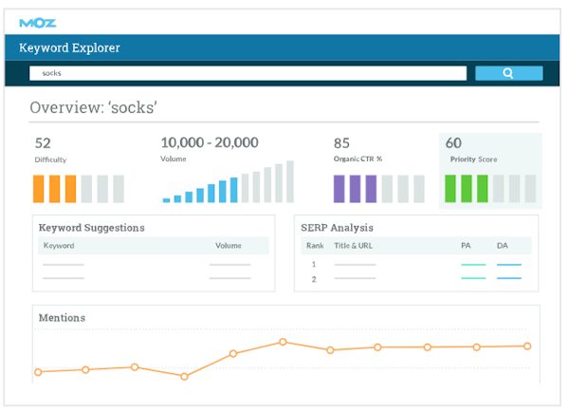Click the 'Title & URL' column header
The height and width of the screenshot is (411, 569).
tap(353, 246)
